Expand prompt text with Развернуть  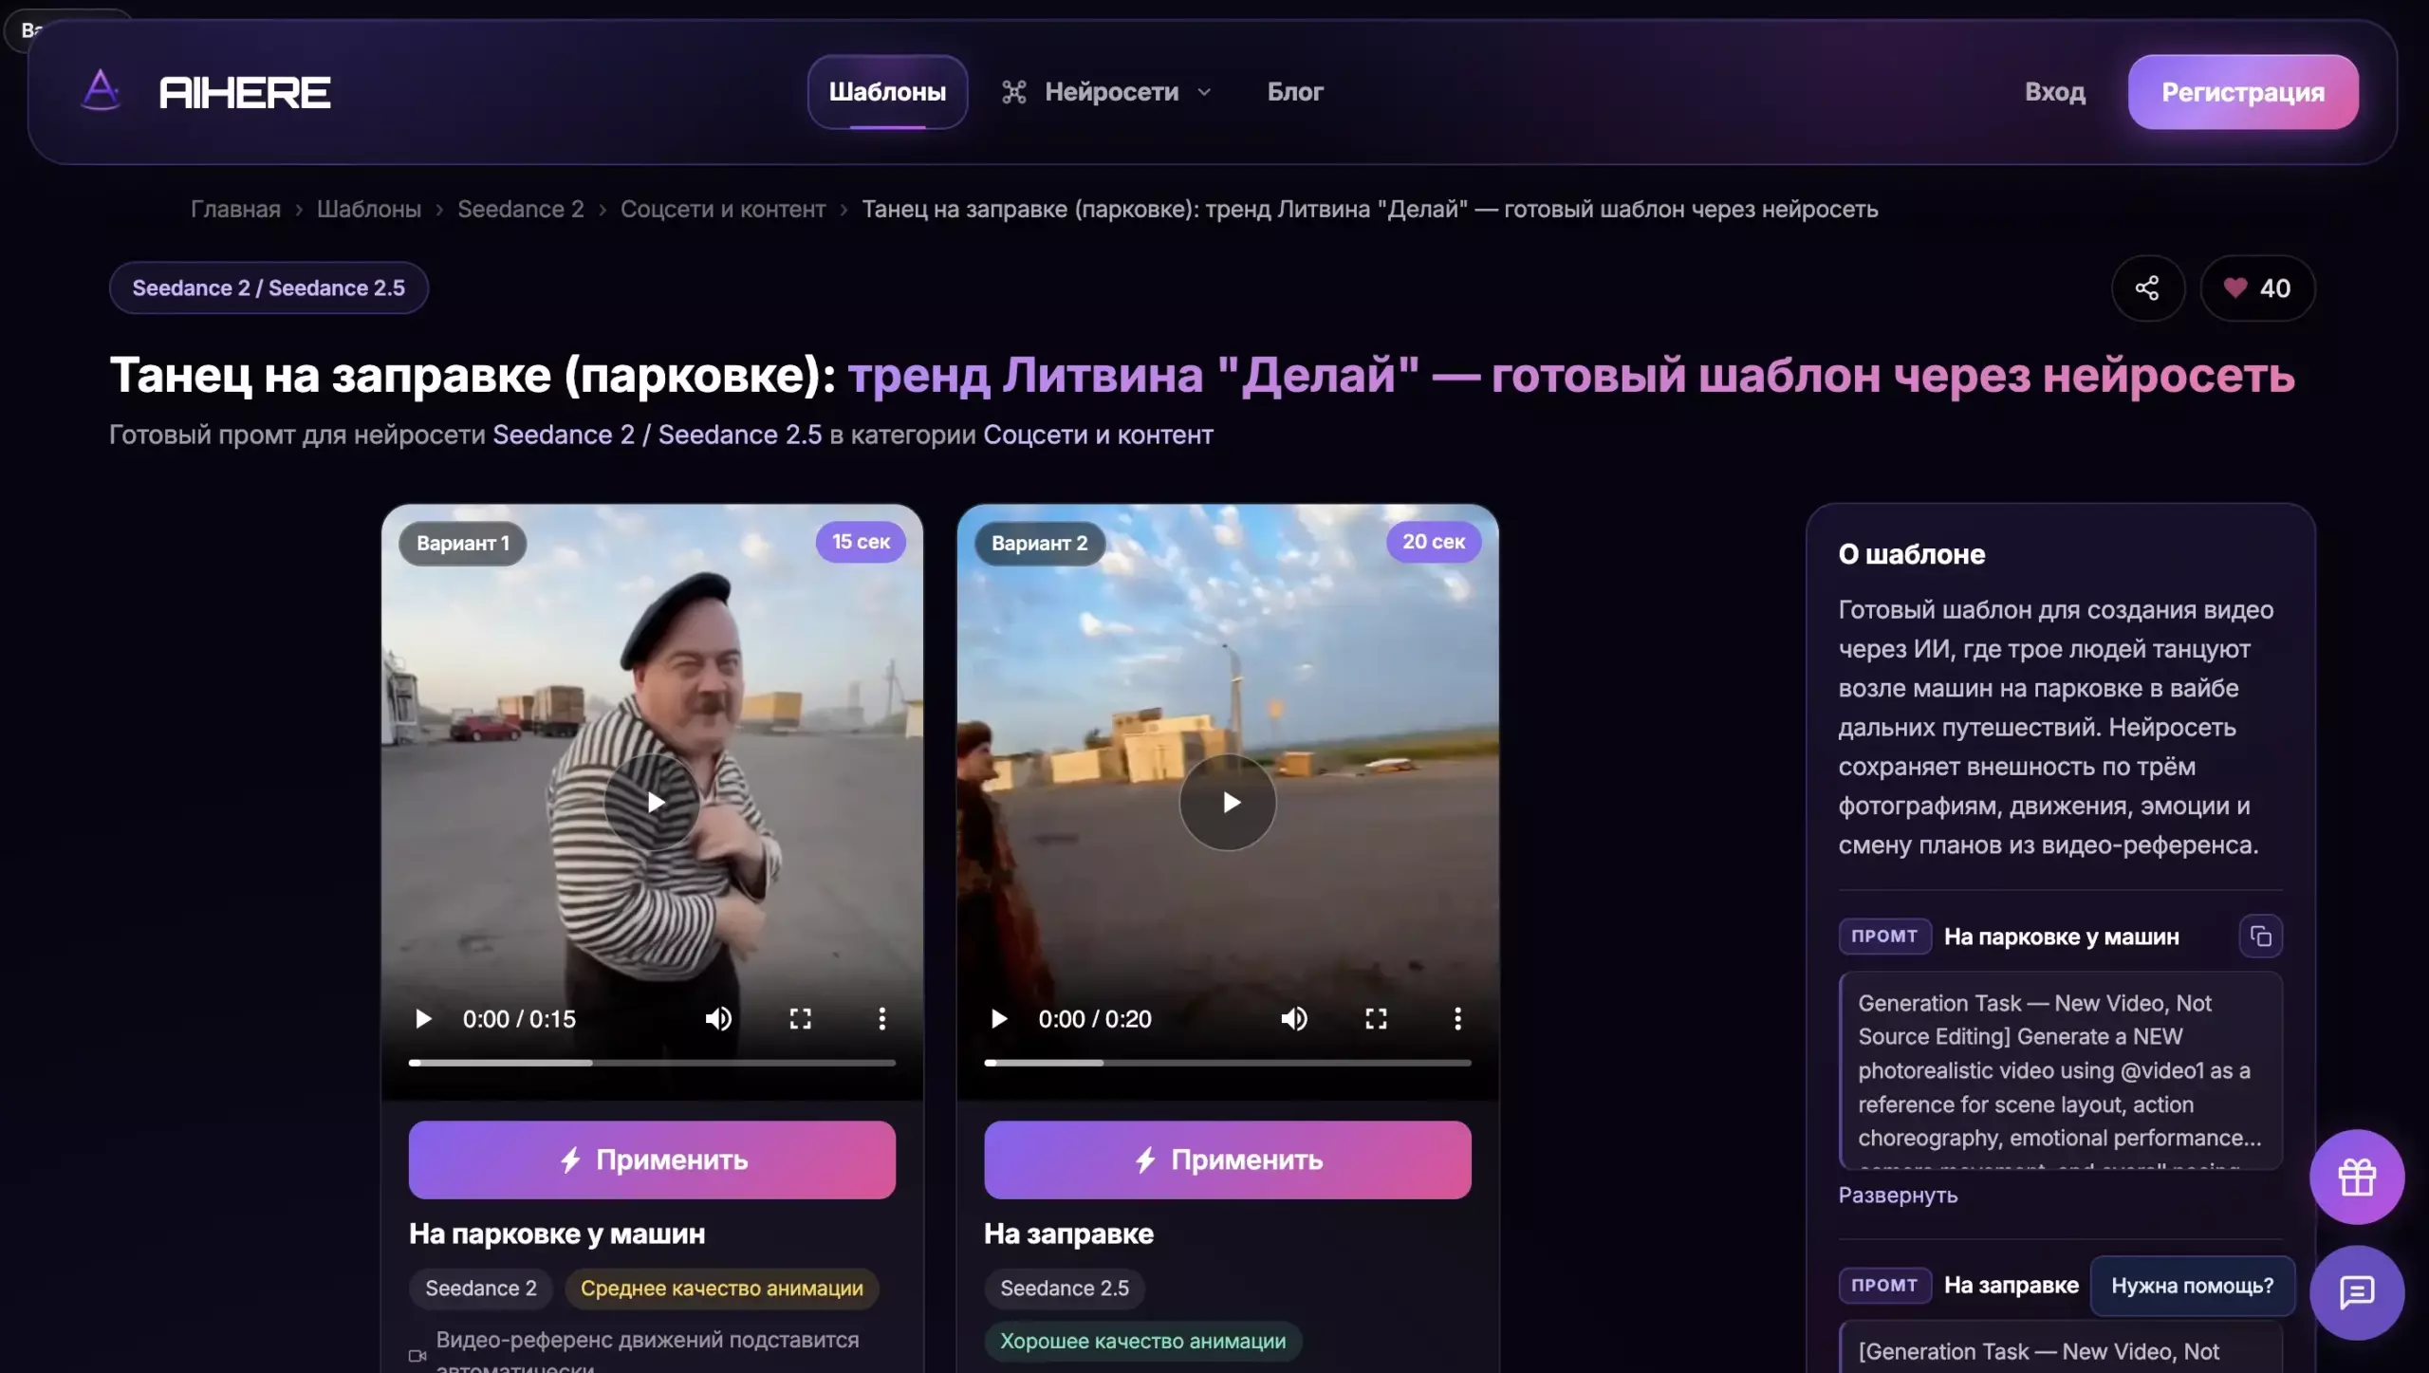pyautogui.click(x=1898, y=1196)
